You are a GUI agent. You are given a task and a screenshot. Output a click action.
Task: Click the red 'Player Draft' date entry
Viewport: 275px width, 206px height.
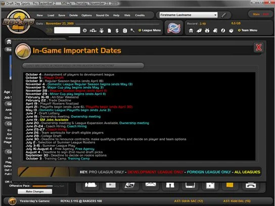coord(54,78)
